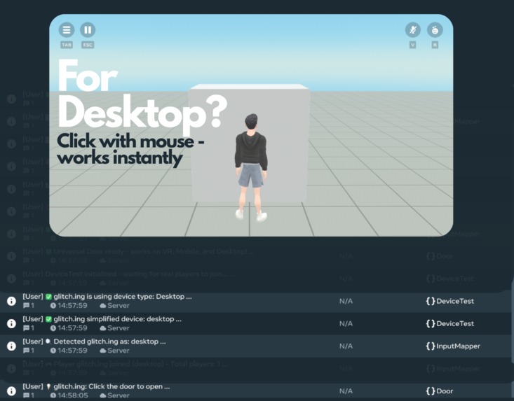Open the Door script link
The image size is (514, 401).
(x=439, y=391)
